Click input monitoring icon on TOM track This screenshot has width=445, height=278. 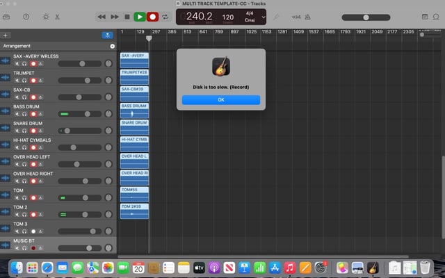point(40,197)
